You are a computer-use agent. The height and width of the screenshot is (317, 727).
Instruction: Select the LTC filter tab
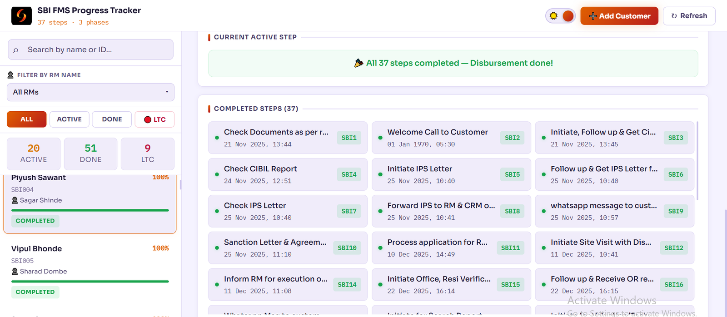[154, 119]
